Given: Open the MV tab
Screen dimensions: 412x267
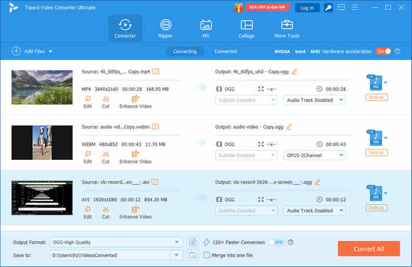Looking at the screenshot, I should coord(206,28).
